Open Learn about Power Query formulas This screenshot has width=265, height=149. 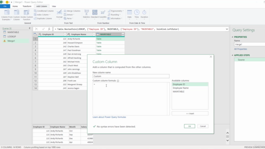pos(109,117)
